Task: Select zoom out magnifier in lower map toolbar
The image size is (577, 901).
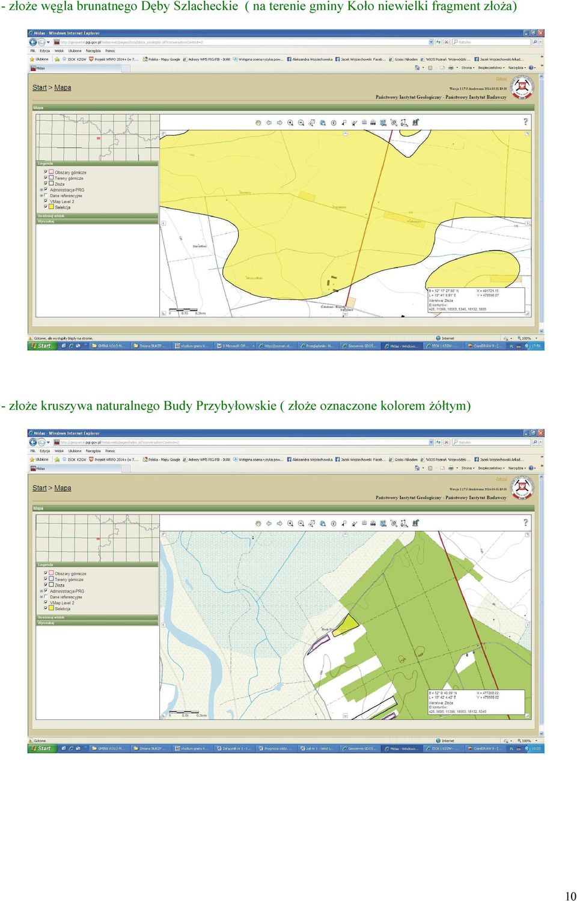Action: [x=301, y=524]
